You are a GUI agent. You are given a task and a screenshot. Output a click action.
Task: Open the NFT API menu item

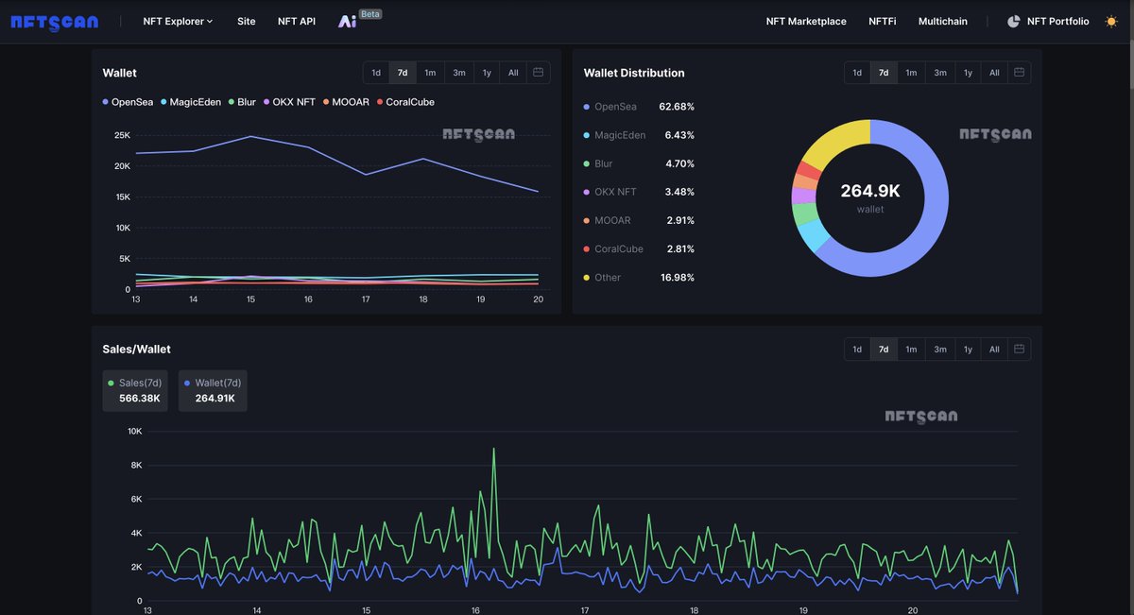[297, 21]
